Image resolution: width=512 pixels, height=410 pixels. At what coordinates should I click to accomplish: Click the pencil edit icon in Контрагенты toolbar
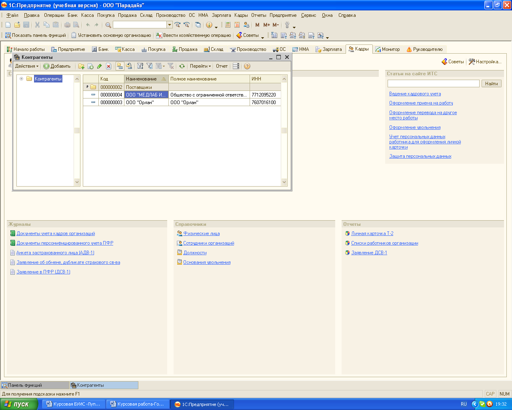(100, 66)
